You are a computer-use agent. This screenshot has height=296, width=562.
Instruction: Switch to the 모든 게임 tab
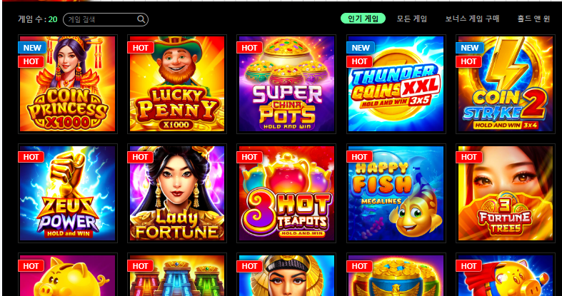tap(412, 19)
